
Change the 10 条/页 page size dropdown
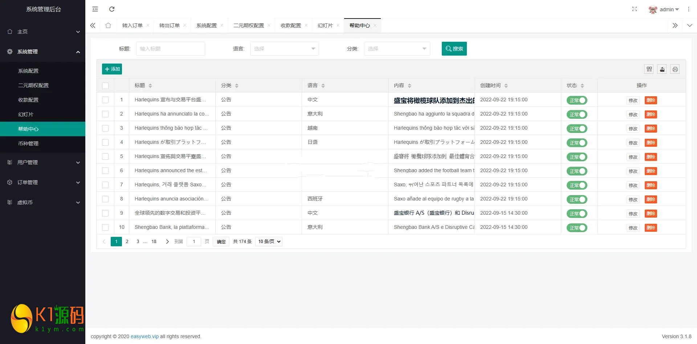(269, 242)
